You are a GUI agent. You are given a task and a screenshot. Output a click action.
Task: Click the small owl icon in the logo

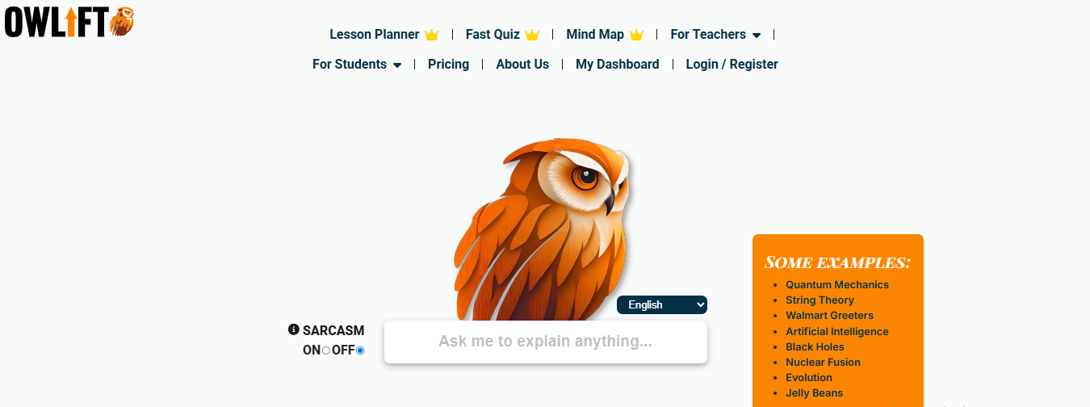122,22
